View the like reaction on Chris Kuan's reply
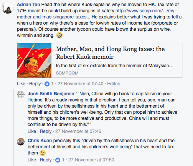The image size is (193, 166). click(58, 160)
